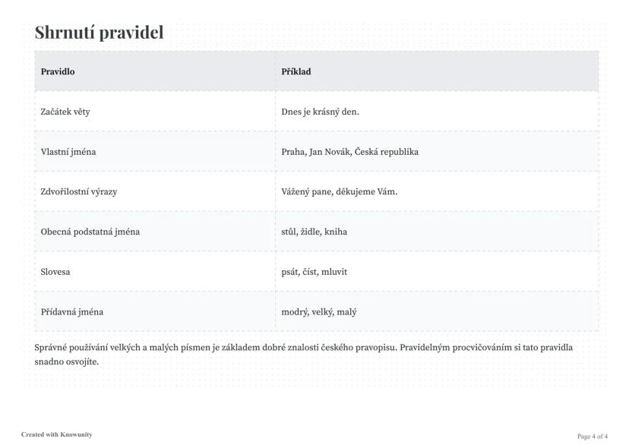
Task: Click the closing paragraph starting "Správné používání"
Action: pos(302,348)
